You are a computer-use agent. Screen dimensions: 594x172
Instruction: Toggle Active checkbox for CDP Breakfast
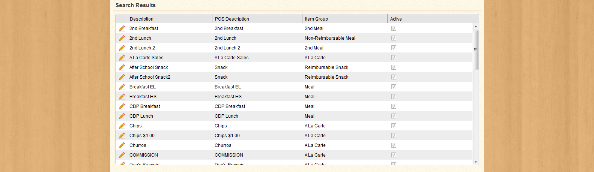pyautogui.click(x=394, y=106)
